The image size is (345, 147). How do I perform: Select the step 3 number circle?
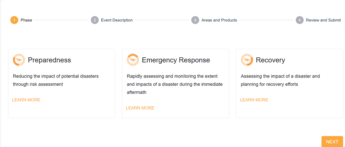(195, 20)
